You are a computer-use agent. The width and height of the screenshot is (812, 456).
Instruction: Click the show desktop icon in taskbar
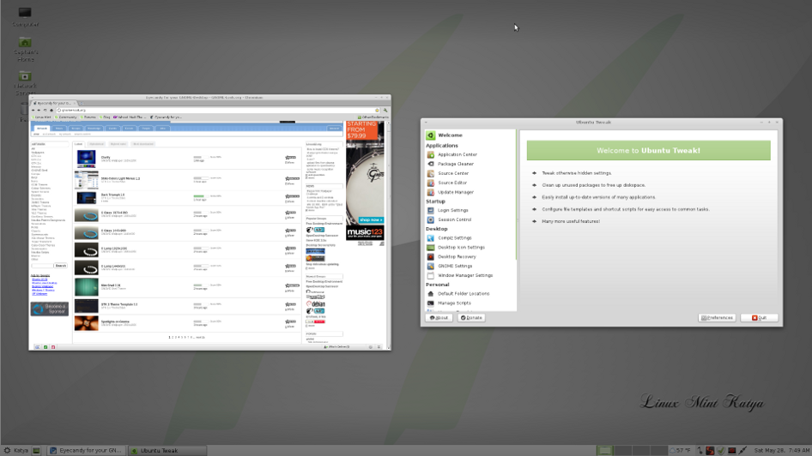36,450
